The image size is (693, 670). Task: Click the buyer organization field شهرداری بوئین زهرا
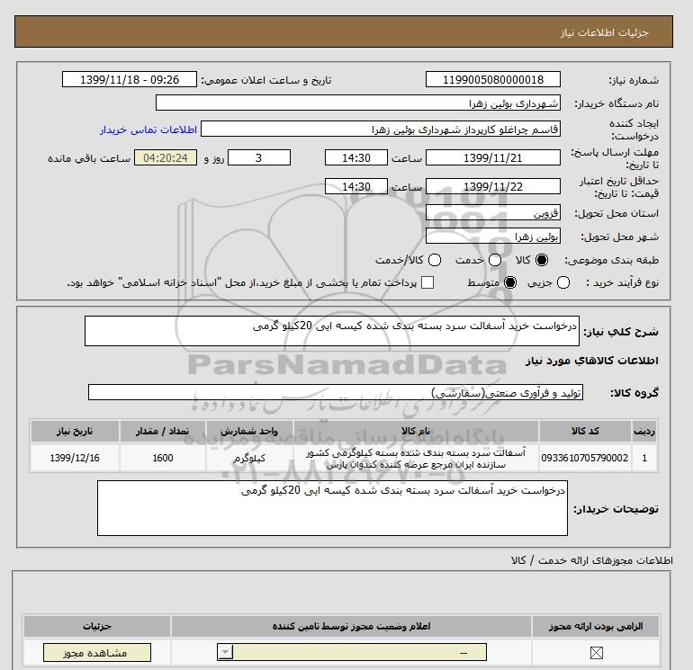click(358, 103)
